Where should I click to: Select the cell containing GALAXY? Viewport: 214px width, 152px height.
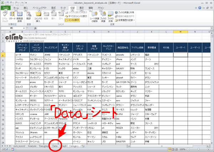(x=123, y=69)
